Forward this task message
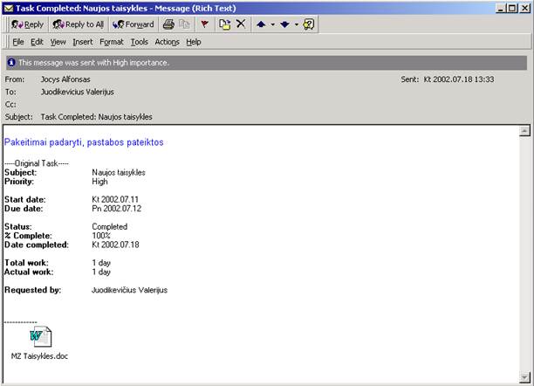This screenshot has width=534, height=386. click(133, 24)
